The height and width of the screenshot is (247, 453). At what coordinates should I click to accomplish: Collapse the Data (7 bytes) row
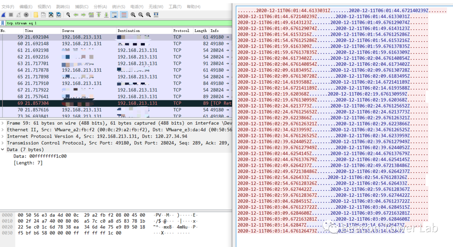pyautogui.click(x=3, y=149)
